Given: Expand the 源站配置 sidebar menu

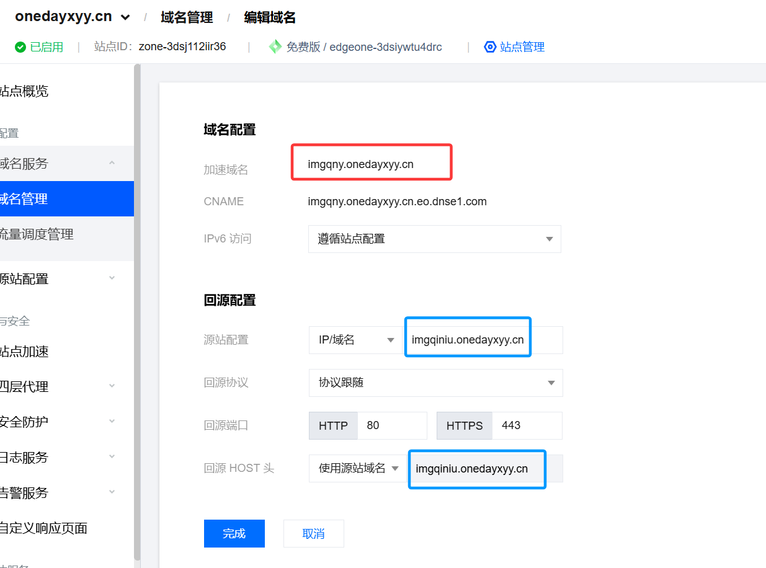Looking at the screenshot, I should click(x=112, y=278).
